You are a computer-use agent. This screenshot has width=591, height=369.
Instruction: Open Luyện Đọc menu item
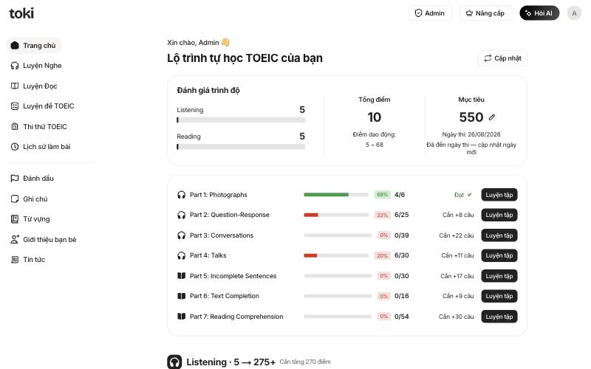click(x=34, y=86)
